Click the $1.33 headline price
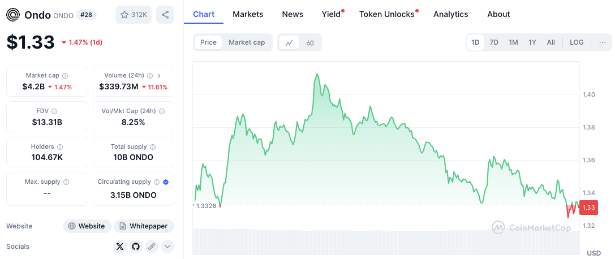Image resolution: width=615 pixels, height=259 pixels. (x=30, y=42)
